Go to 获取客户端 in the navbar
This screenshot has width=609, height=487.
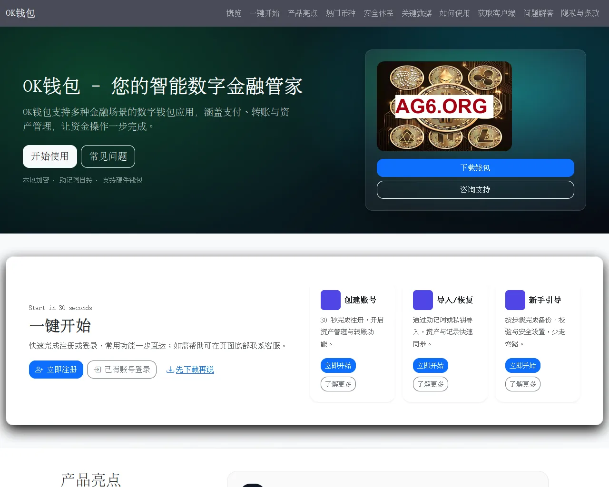[x=497, y=13]
